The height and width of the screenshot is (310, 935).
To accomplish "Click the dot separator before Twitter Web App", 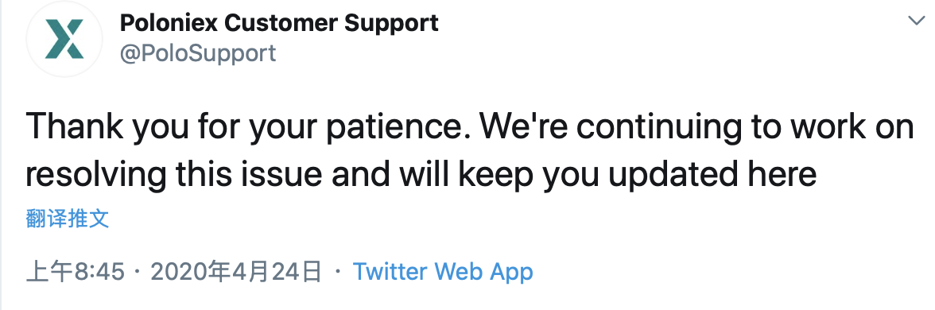I will (x=338, y=273).
